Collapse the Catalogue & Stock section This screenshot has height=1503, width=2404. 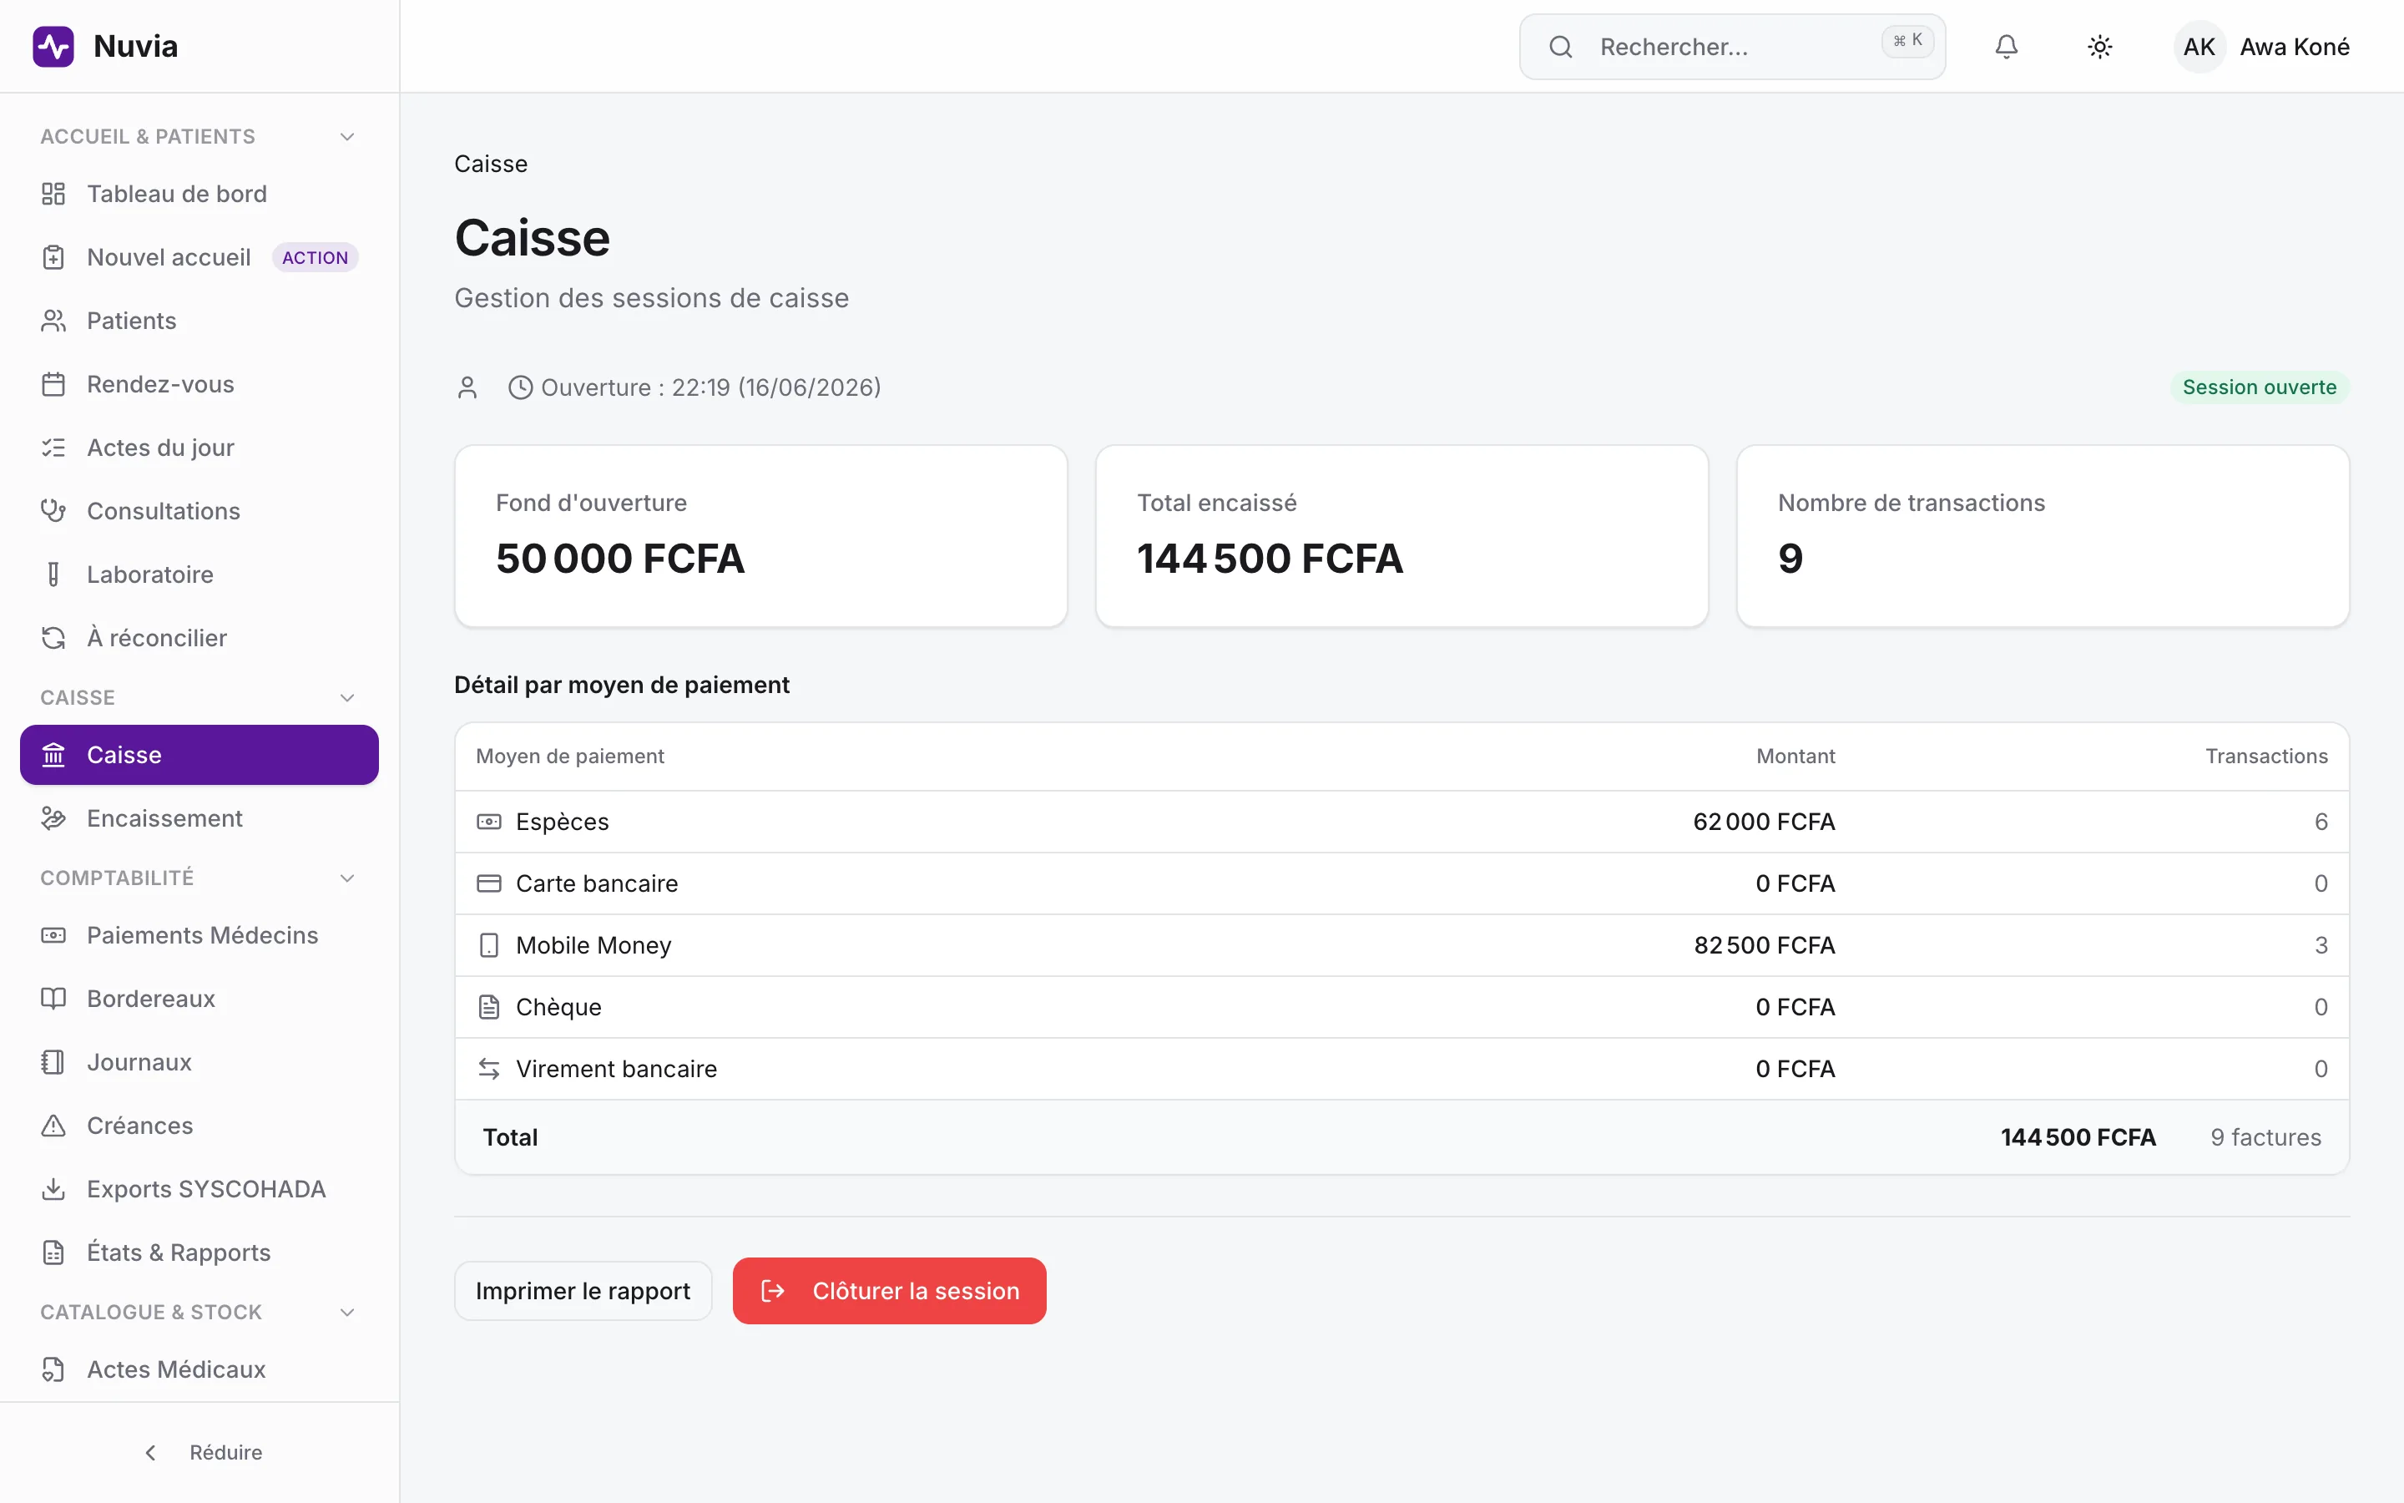click(x=346, y=1312)
